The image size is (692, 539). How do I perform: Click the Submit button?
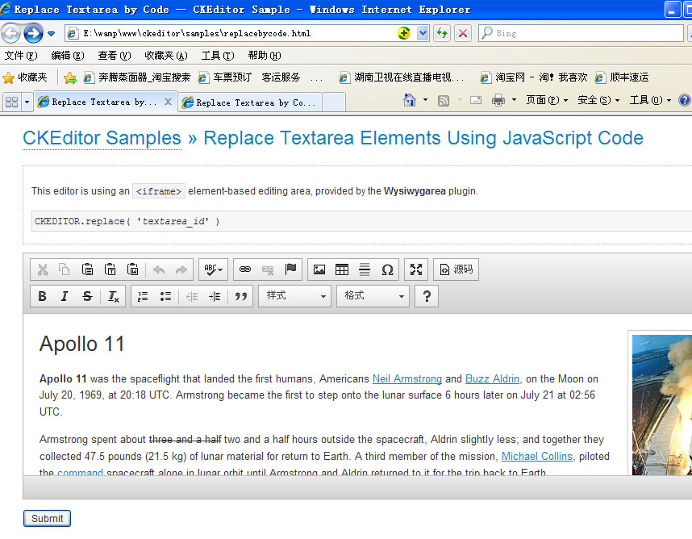[x=47, y=518]
